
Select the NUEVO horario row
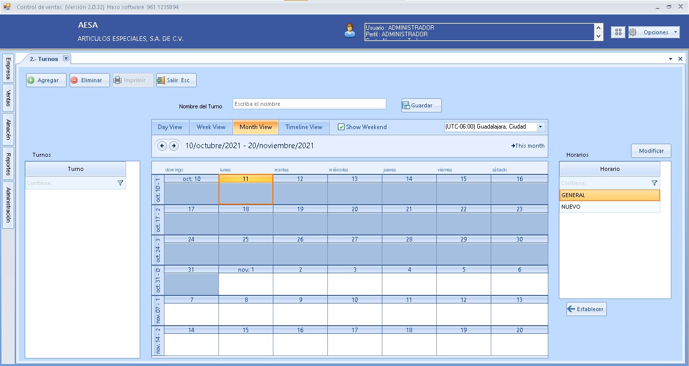pos(609,207)
